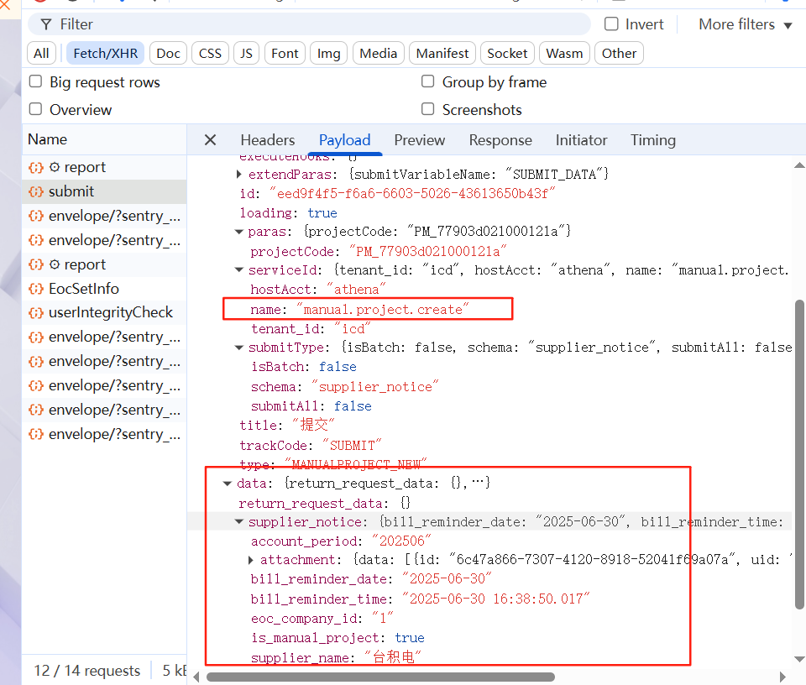Click the 12 / 14 requests status text
806x685 pixels.
(x=86, y=670)
